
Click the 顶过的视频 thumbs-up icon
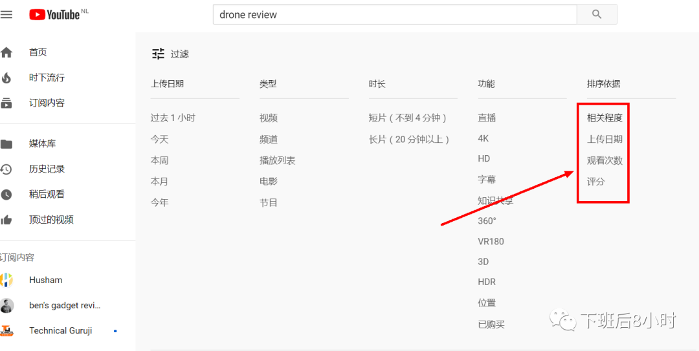6,220
